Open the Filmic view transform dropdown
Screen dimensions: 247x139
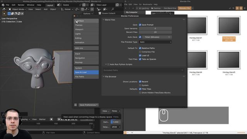coord(116,111)
